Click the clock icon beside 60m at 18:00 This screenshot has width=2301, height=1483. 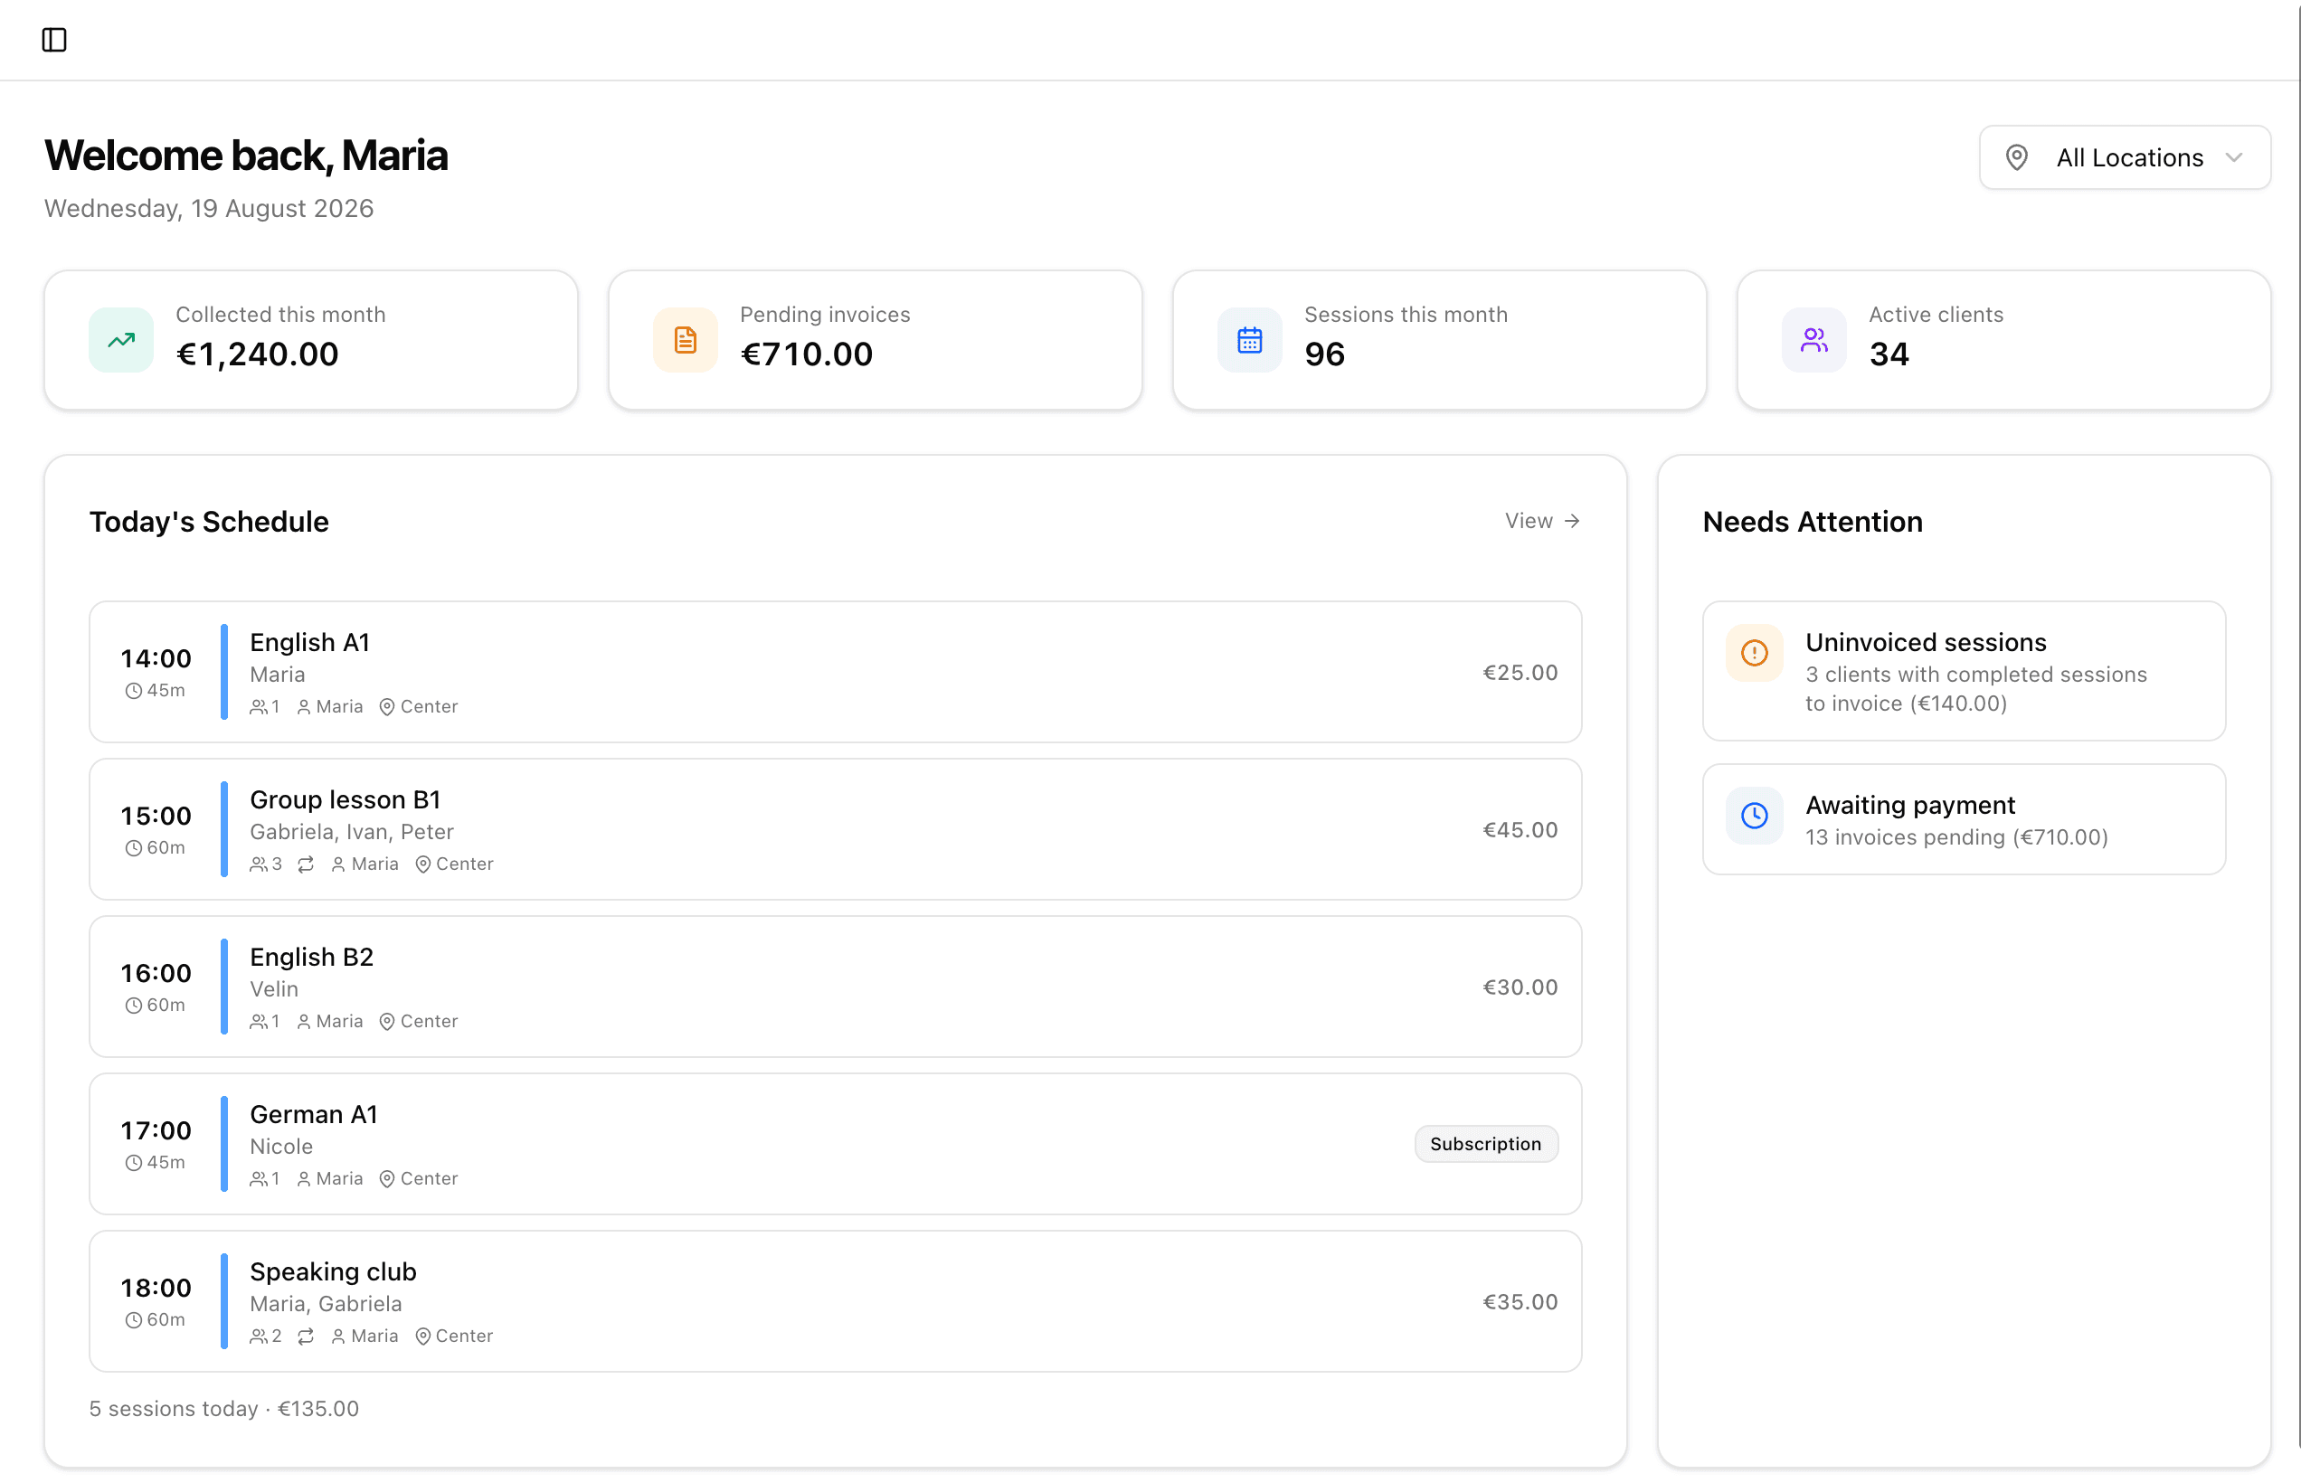click(134, 1320)
